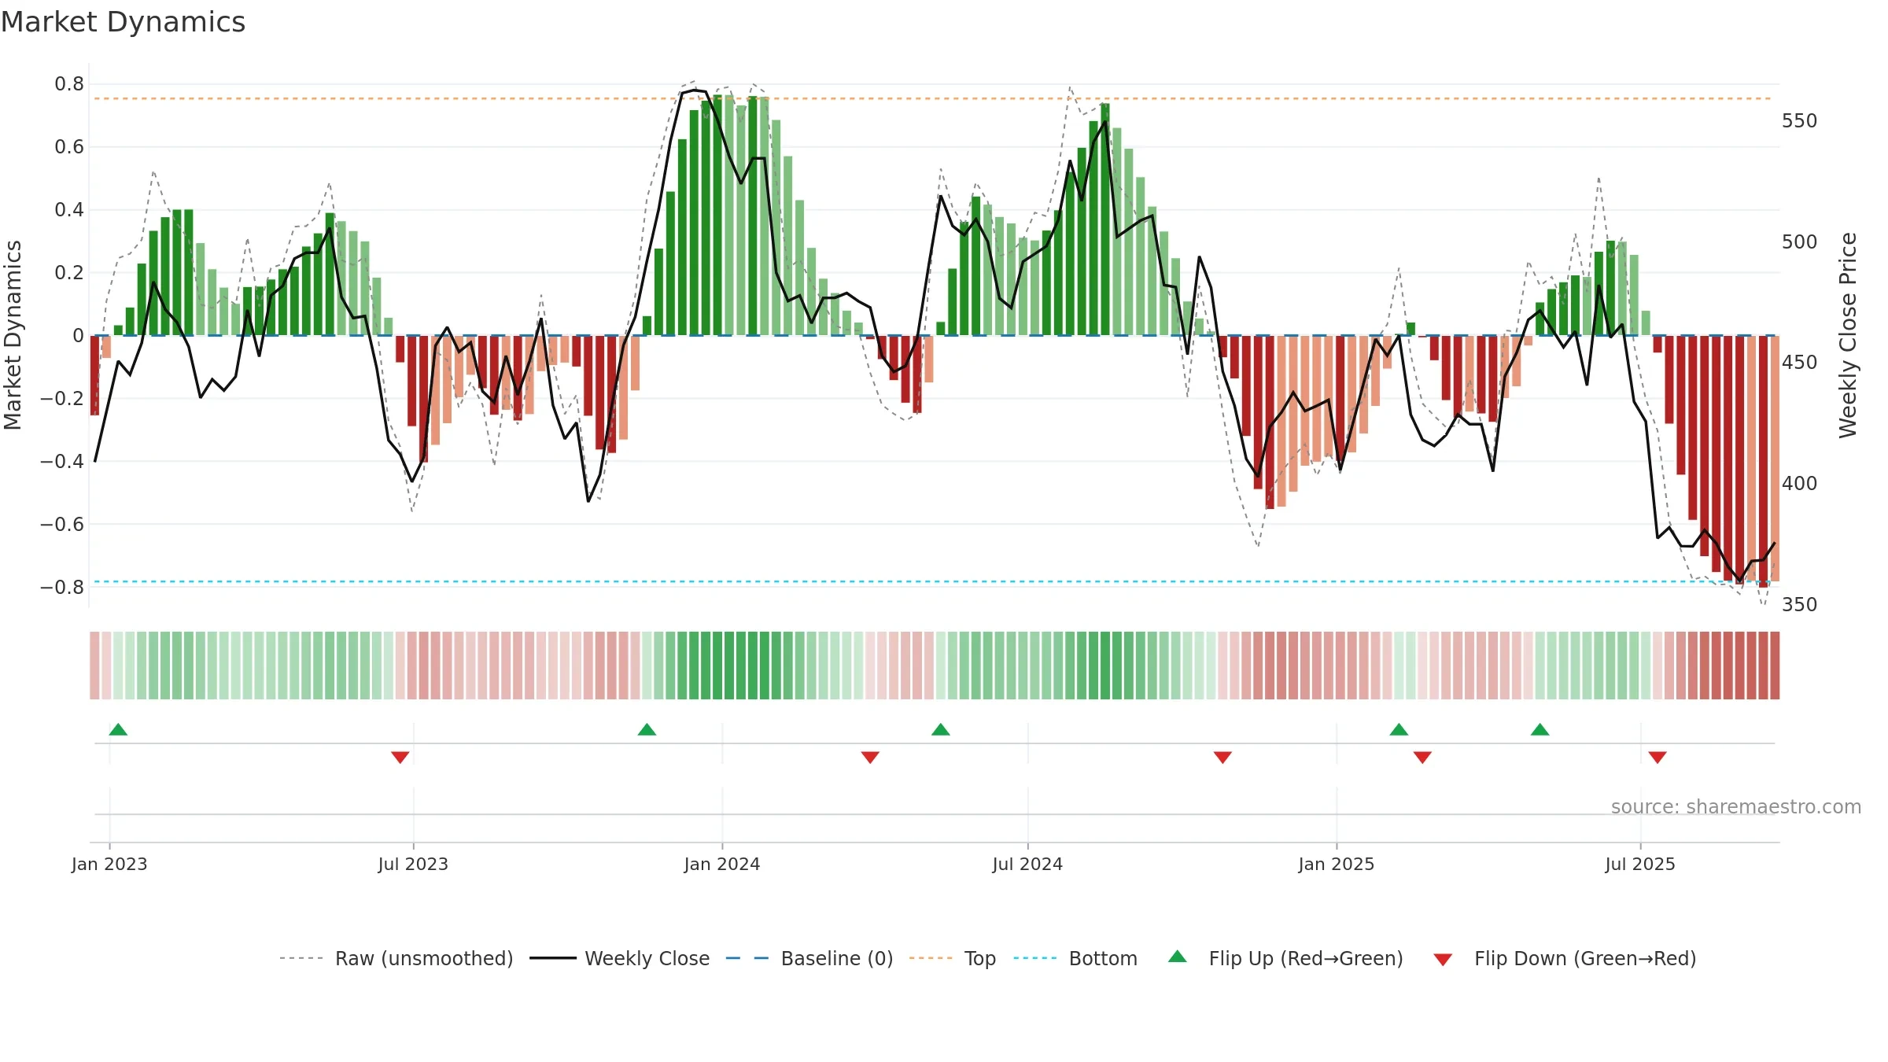
Task: Click the Flip Up marker around May 2025
Action: coord(1540,729)
